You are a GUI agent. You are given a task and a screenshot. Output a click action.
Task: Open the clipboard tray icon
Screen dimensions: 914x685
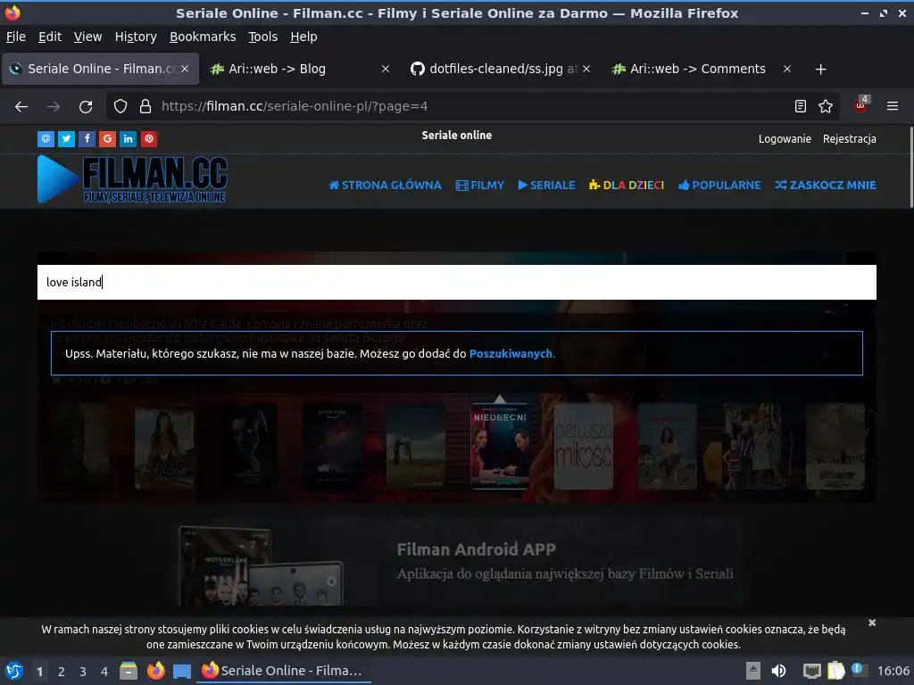click(835, 671)
